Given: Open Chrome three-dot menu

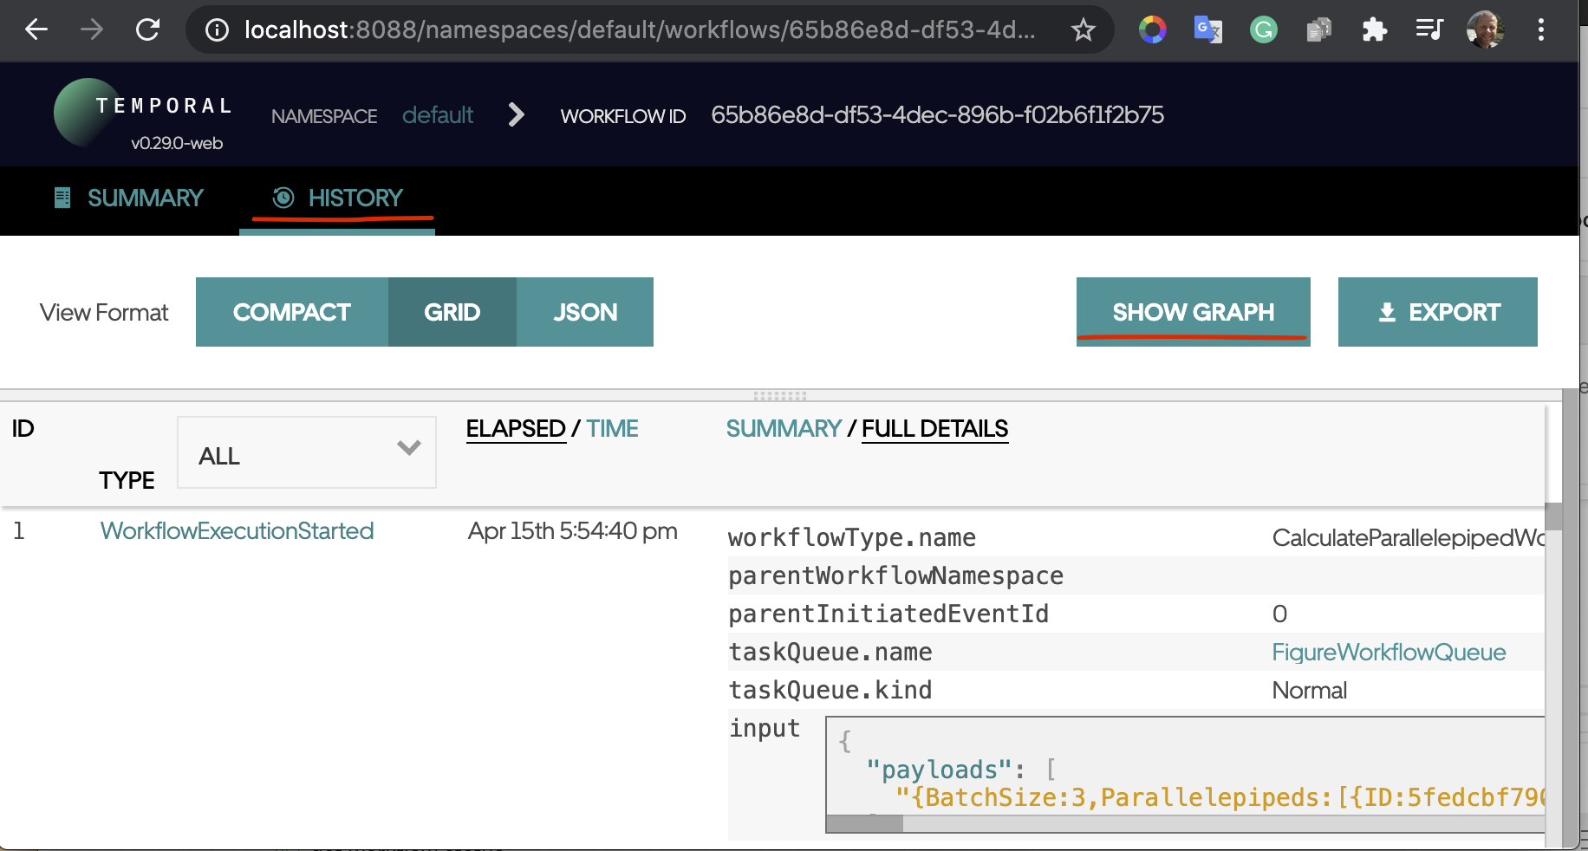Looking at the screenshot, I should (1540, 30).
